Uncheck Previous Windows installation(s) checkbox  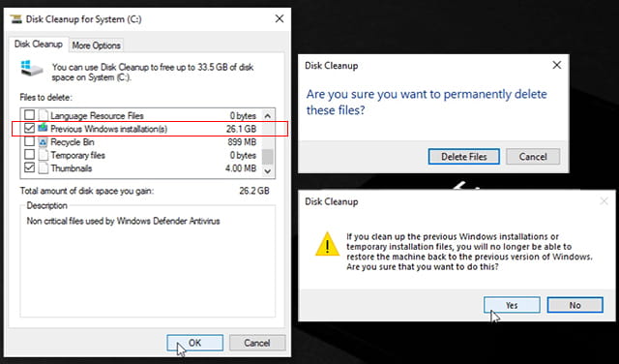(29, 129)
